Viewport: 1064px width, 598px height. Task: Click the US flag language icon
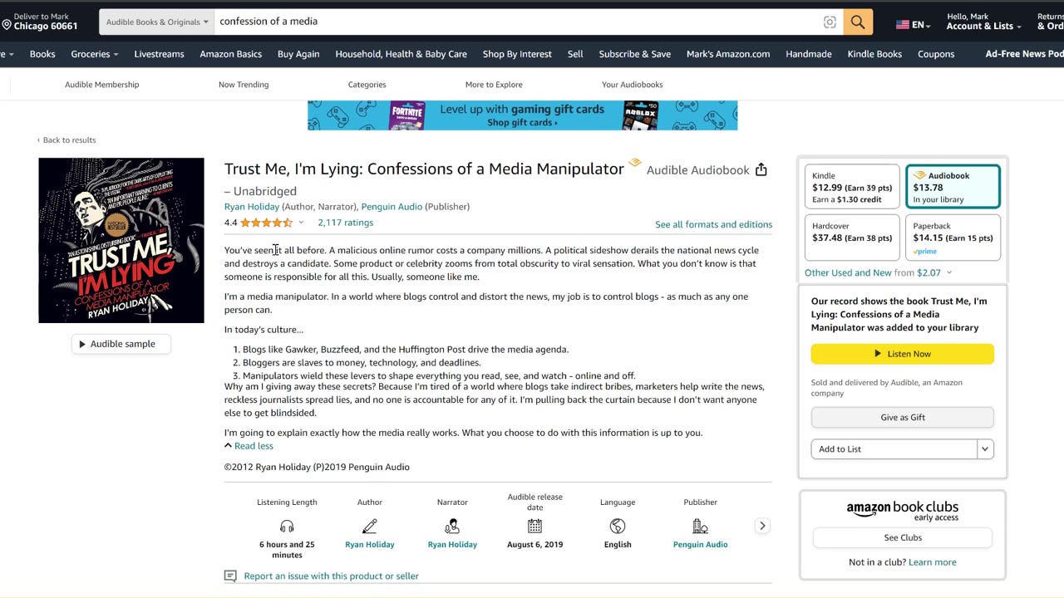click(x=902, y=25)
